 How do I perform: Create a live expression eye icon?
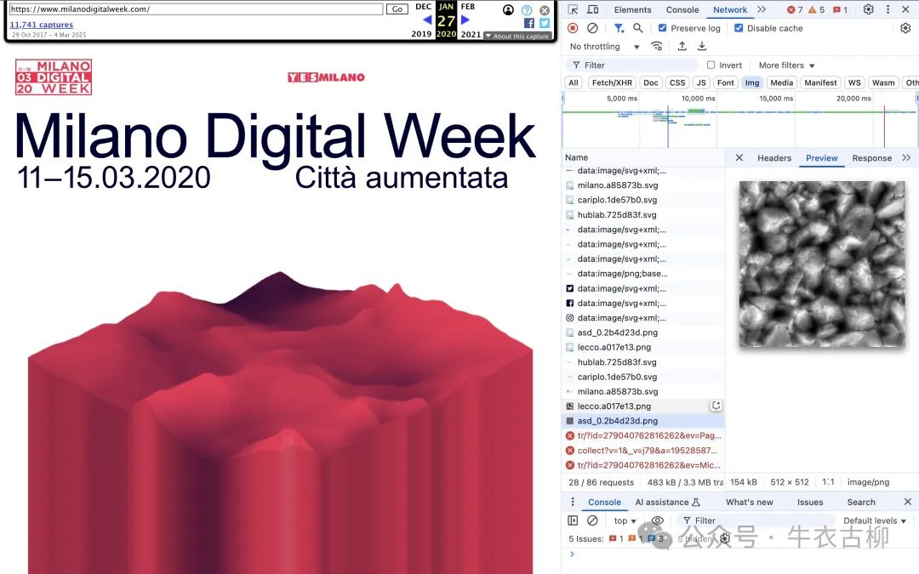coord(658,520)
